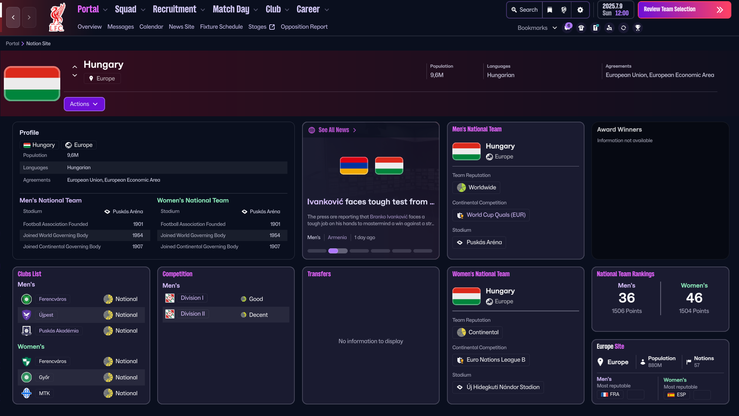Screen dimensions: 739x416
Task: Open the trophy icon shortcut
Action: 638,28
